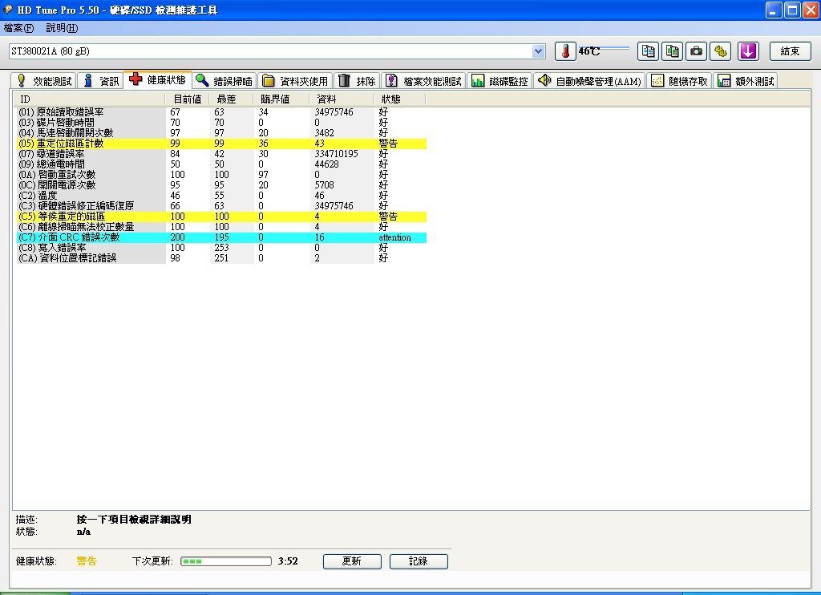Select row (C3) 硬體錯誤修正編碼復原
821x595 pixels.
(221, 206)
